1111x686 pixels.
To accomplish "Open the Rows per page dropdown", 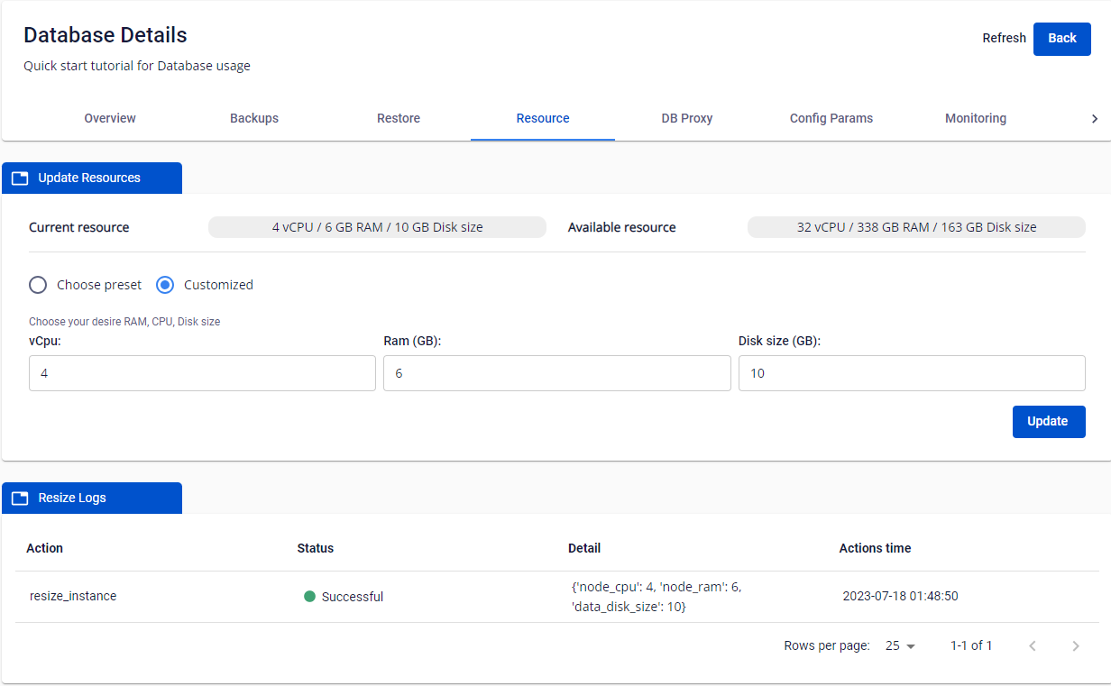I will (900, 645).
